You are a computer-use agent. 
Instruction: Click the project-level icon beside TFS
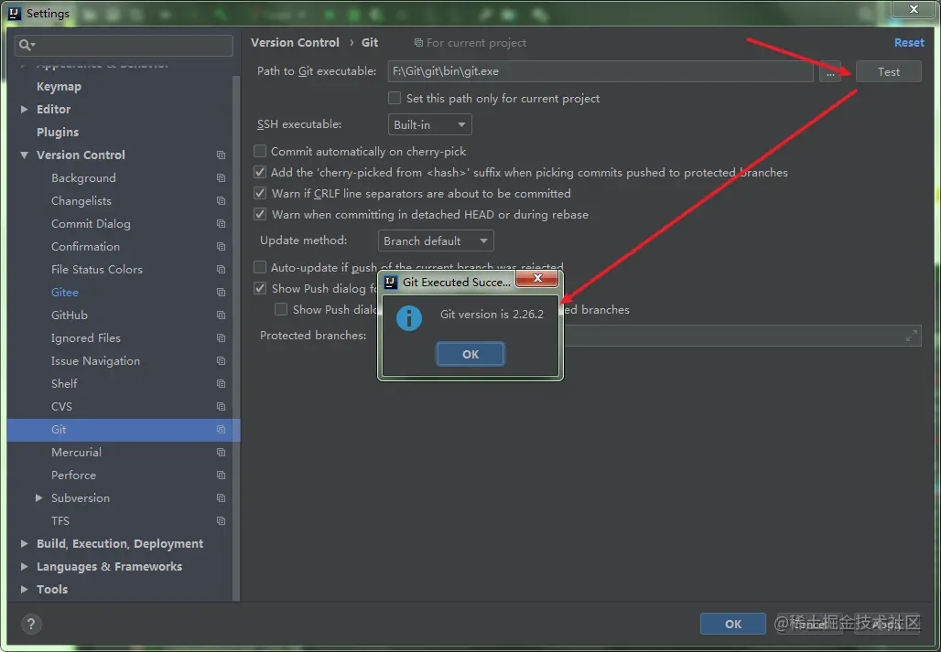[221, 520]
